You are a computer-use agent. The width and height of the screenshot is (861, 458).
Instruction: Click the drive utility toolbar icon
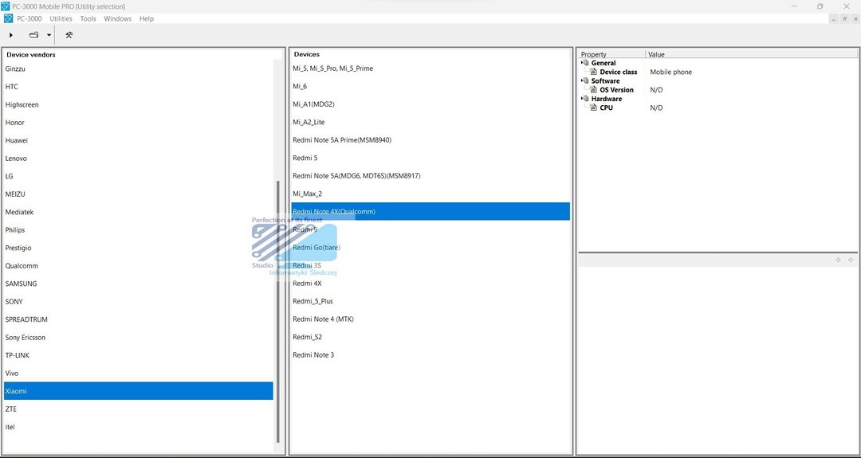(x=34, y=35)
